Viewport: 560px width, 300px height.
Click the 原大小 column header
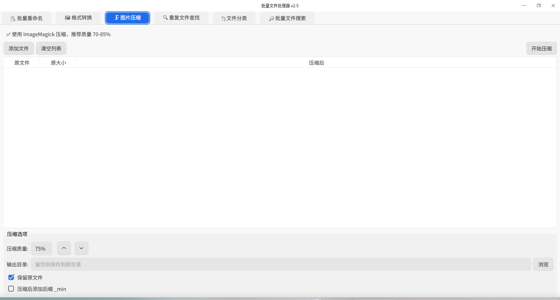tap(58, 63)
